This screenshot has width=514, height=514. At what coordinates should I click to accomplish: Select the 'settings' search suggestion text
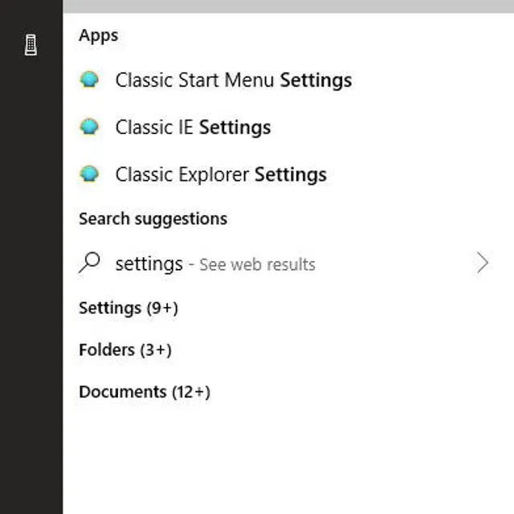149,263
